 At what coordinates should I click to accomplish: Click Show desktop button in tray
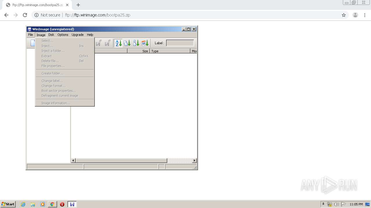368,204
